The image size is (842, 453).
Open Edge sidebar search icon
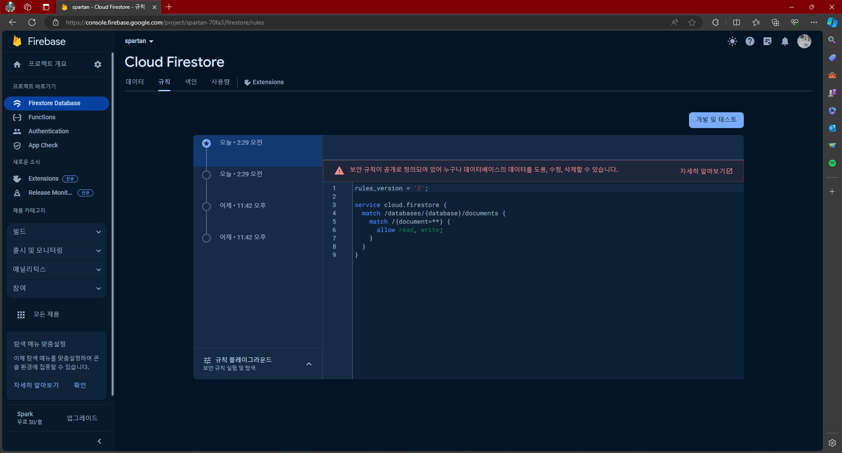point(832,40)
